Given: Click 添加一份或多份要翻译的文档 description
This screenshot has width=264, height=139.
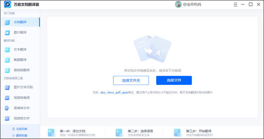Looking at the screenshot, I should (x=77, y=135).
